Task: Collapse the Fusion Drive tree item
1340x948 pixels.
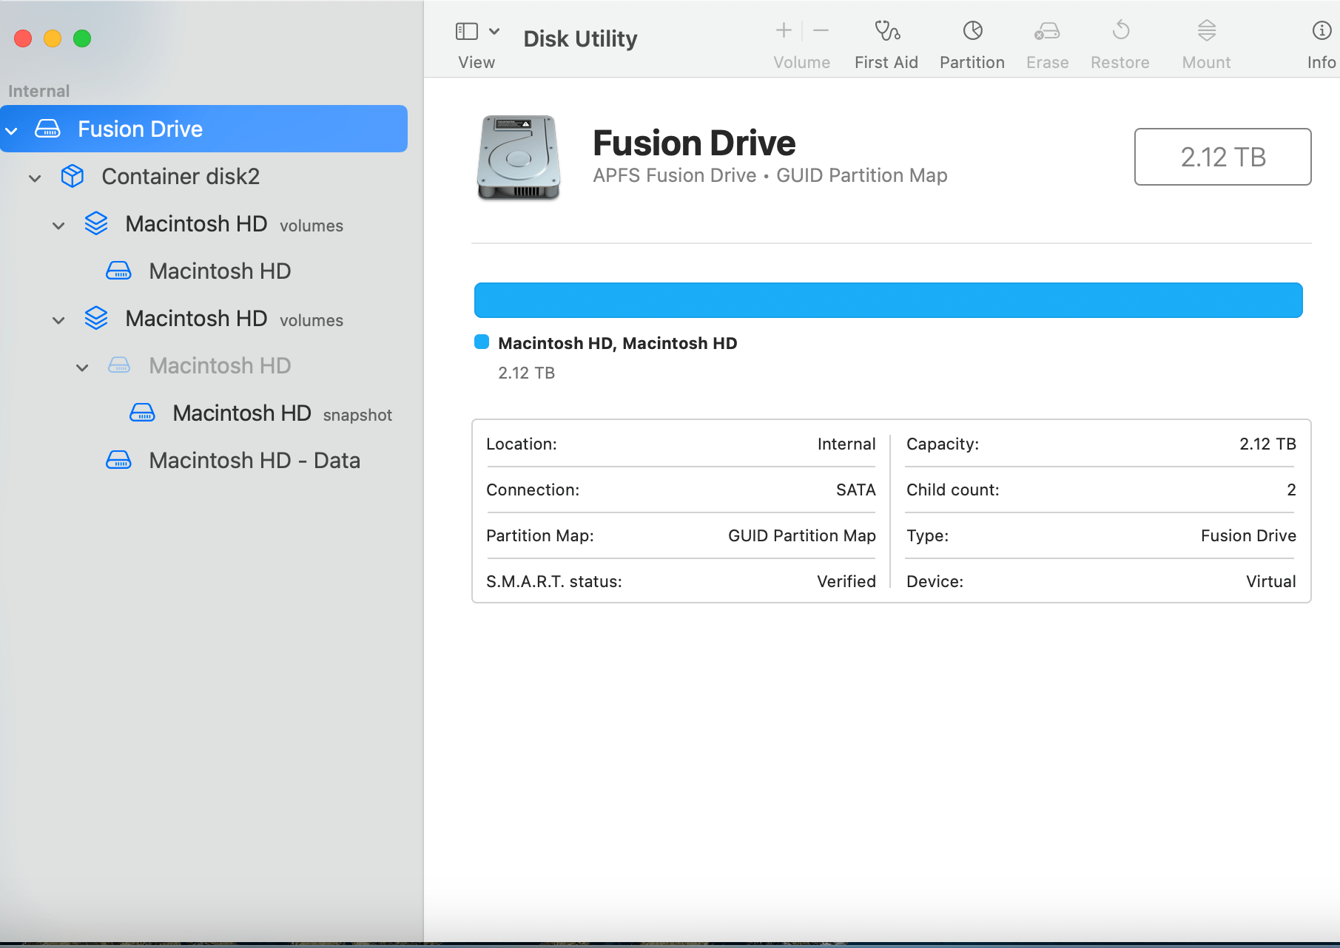Action: [11, 129]
